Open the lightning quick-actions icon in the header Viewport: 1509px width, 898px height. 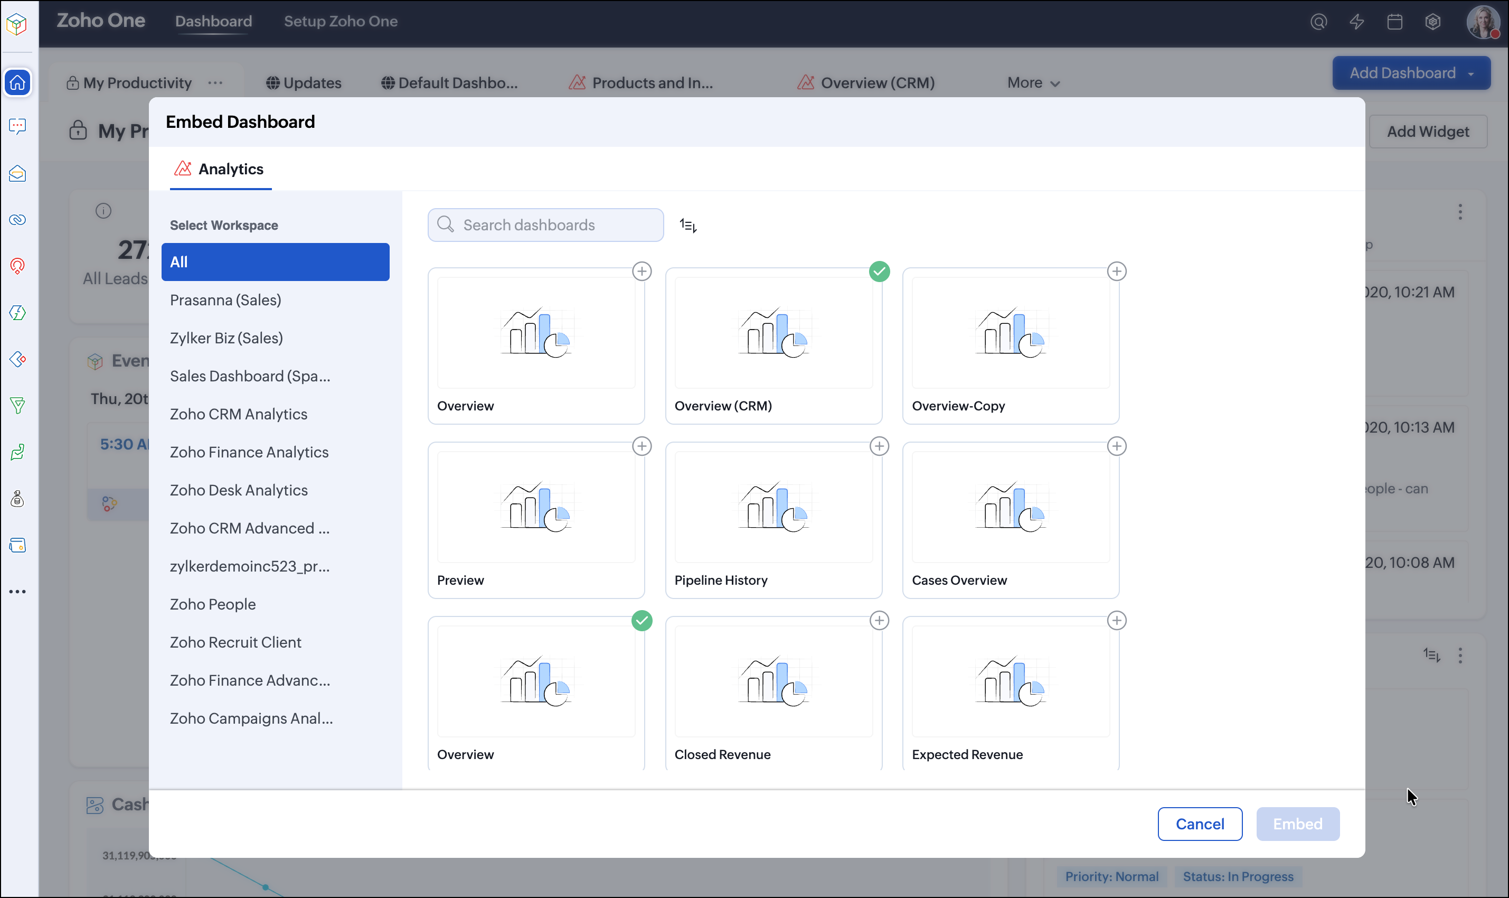pos(1356,22)
